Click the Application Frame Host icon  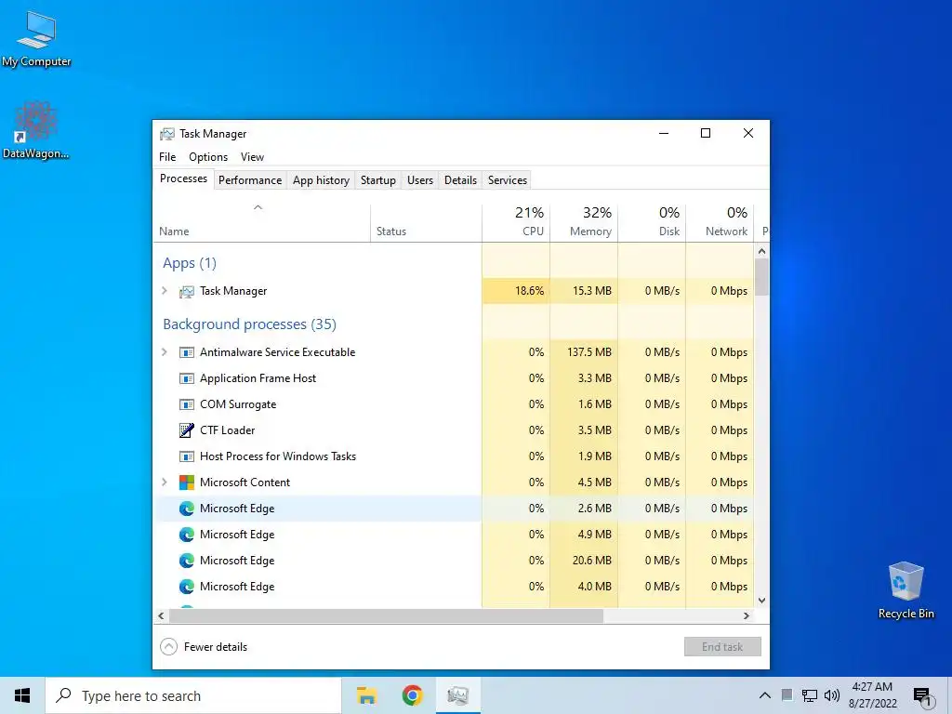pyautogui.click(x=186, y=379)
